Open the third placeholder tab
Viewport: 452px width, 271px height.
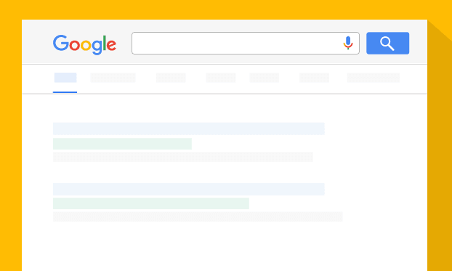171,78
